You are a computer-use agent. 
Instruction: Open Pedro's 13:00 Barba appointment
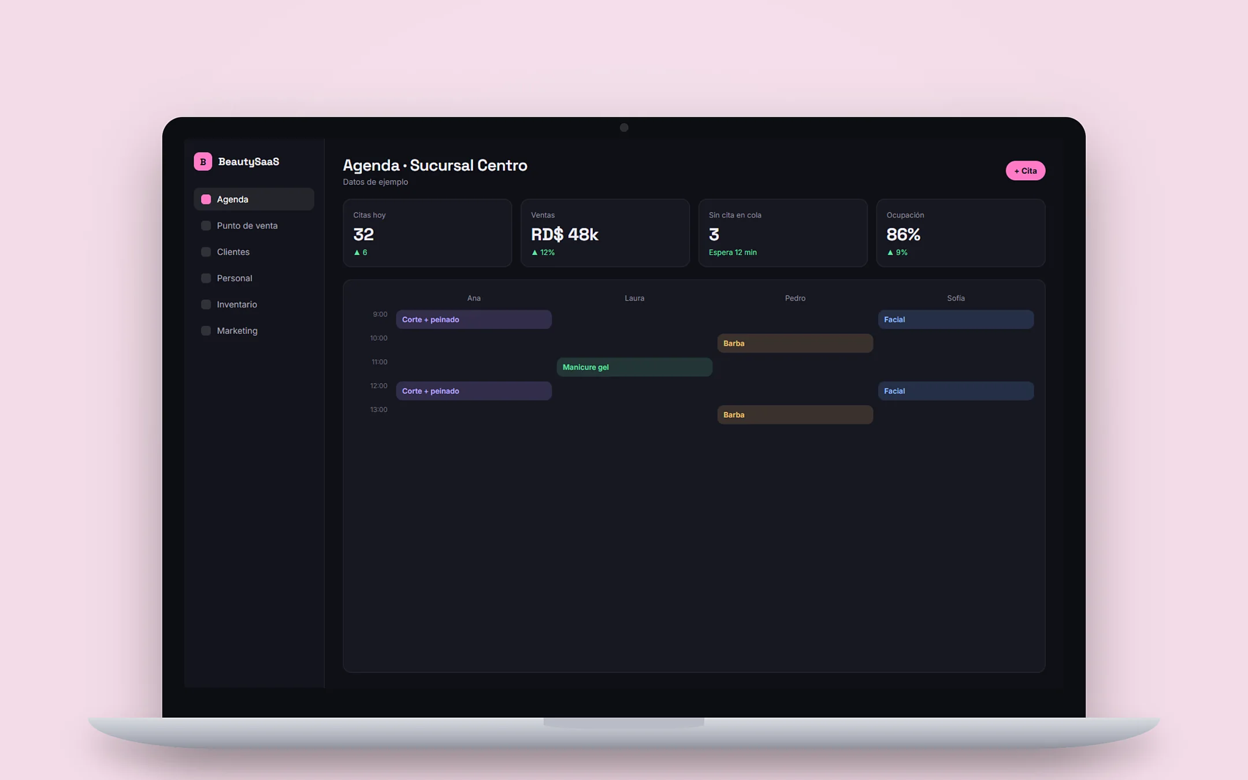pos(795,415)
